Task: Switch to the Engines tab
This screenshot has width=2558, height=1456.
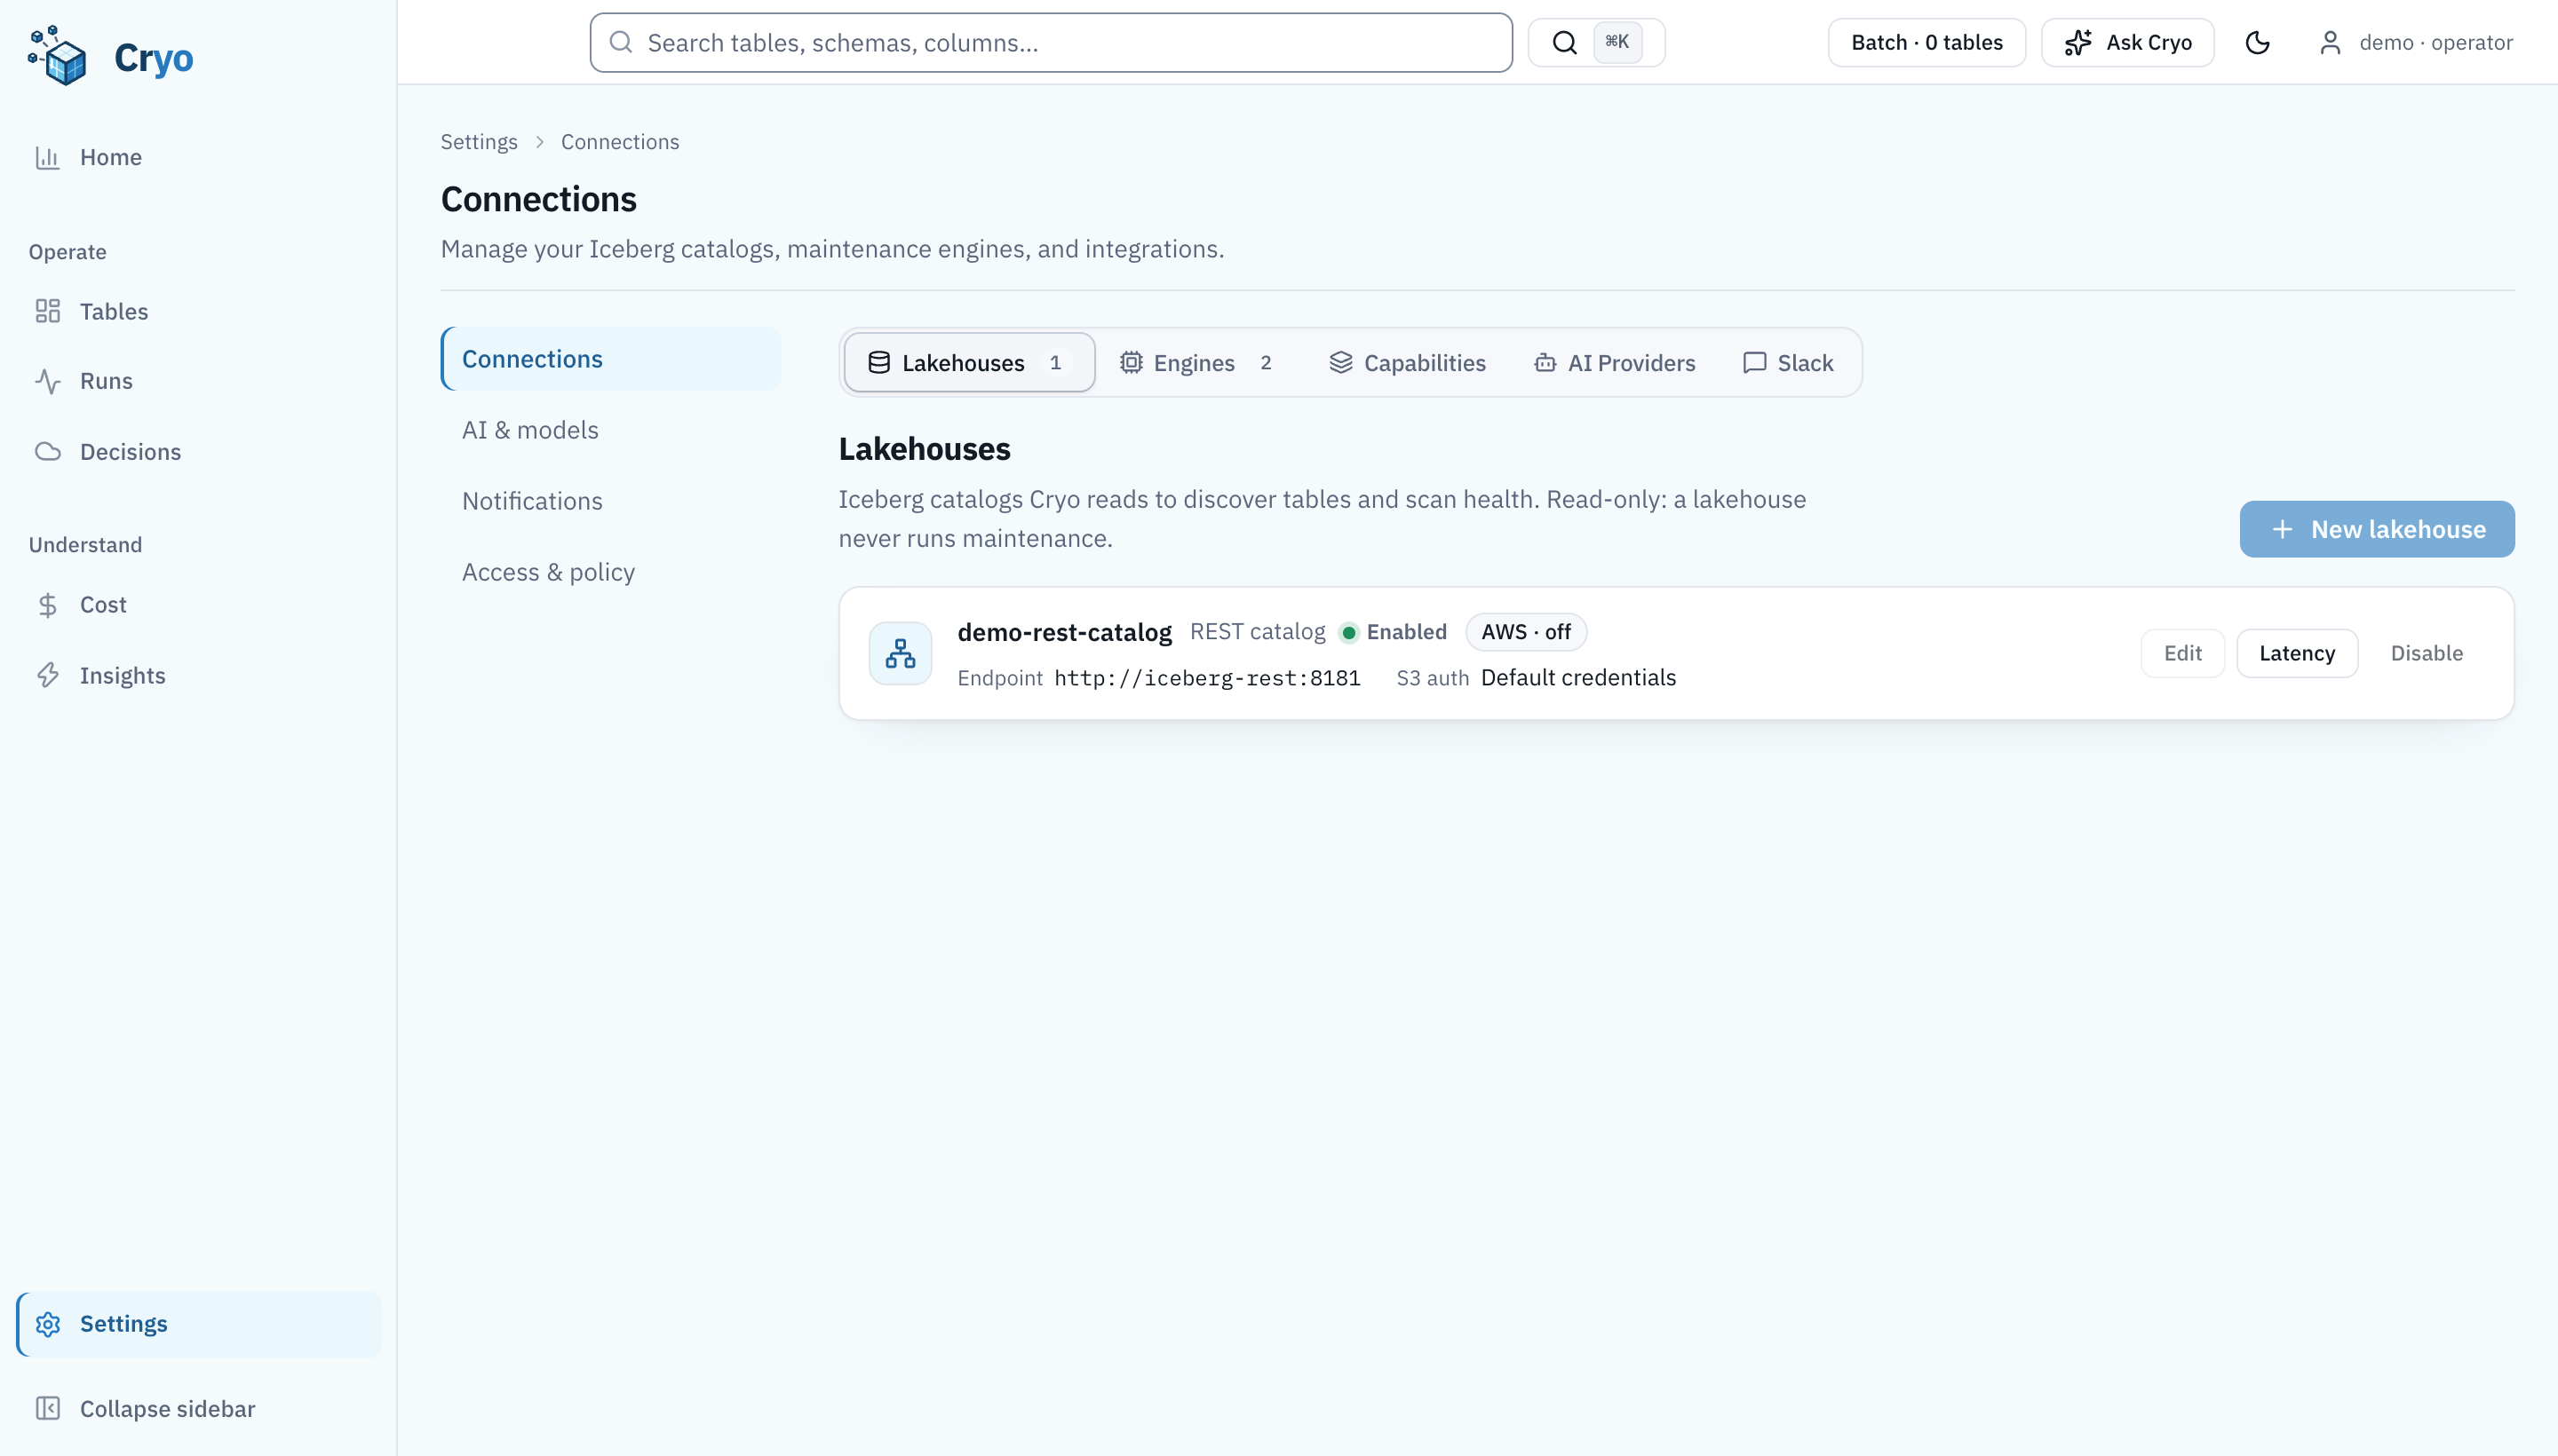Action: (1197, 362)
